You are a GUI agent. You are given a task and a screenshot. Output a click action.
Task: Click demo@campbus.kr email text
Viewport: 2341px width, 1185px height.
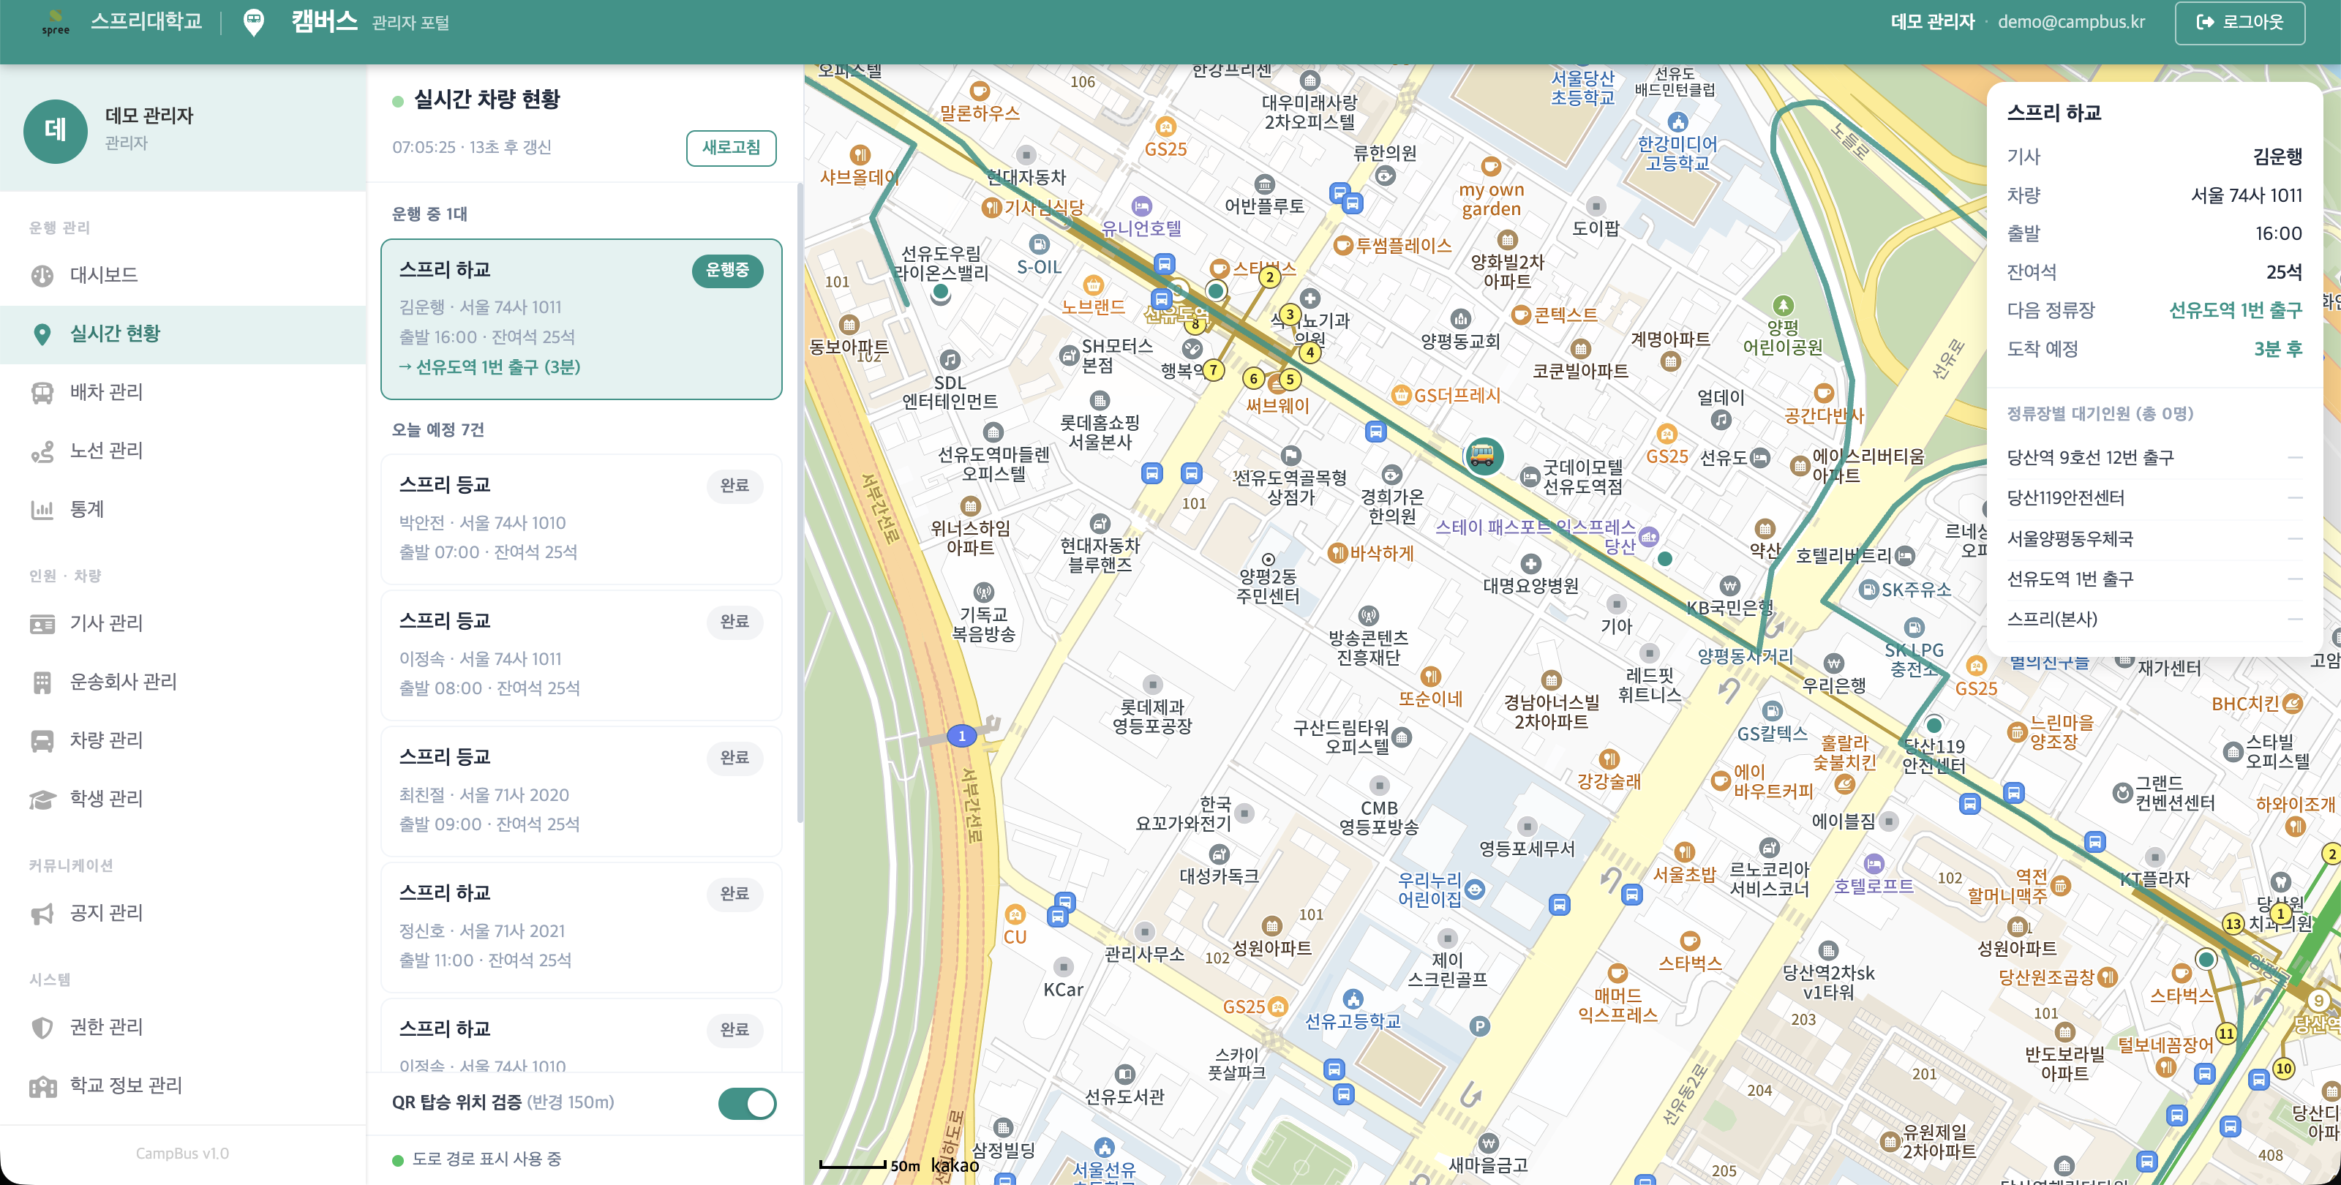pos(2071,22)
